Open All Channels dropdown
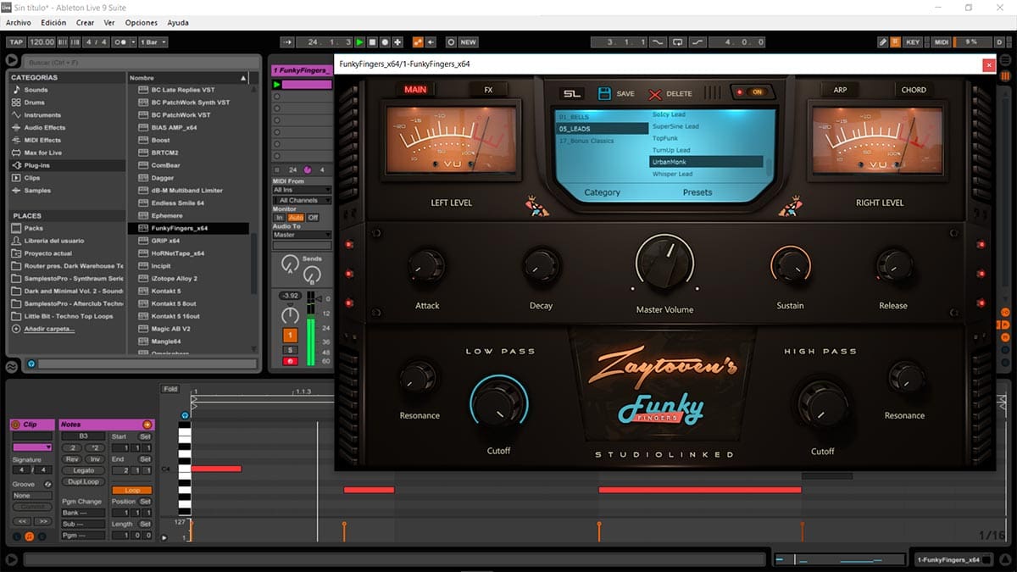1017x572 pixels. 302,200
